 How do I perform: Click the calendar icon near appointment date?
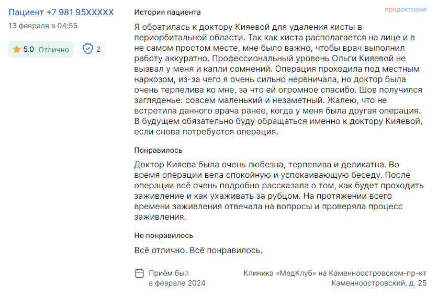tap(139, 273)
